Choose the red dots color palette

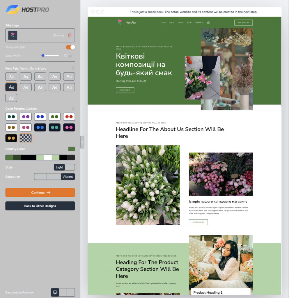click(x=69, y=117)
